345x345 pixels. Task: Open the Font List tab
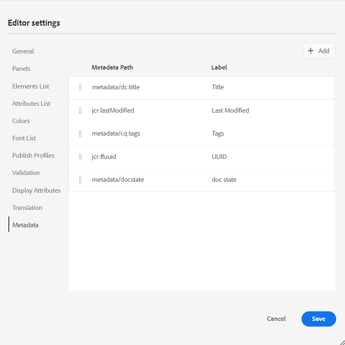(24, 138)
